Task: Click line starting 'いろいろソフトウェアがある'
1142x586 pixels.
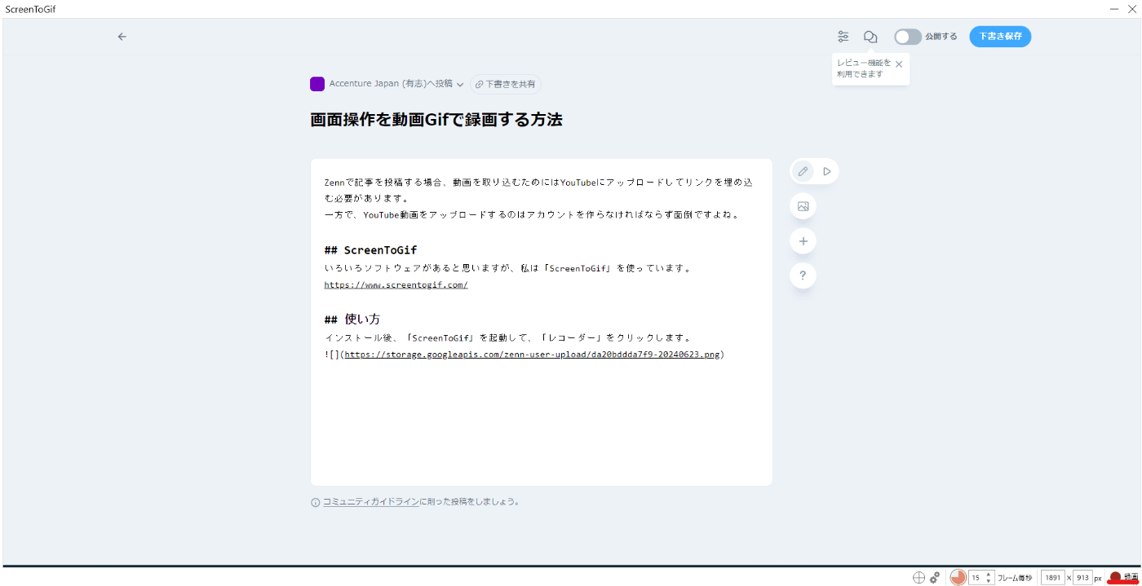Action: [508, 268]
